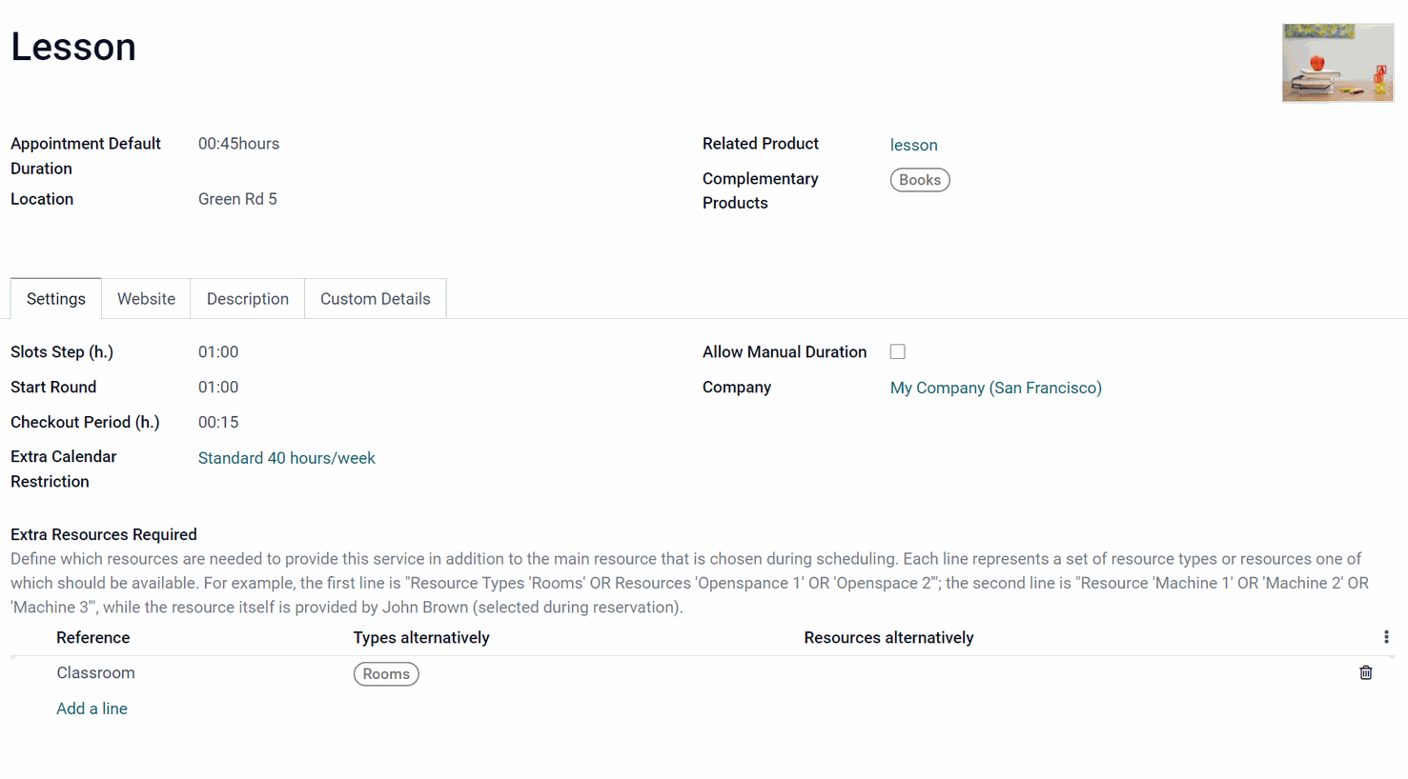Open the lesson related product link
Screen dimensions: 1408x779
coord(913,145)
